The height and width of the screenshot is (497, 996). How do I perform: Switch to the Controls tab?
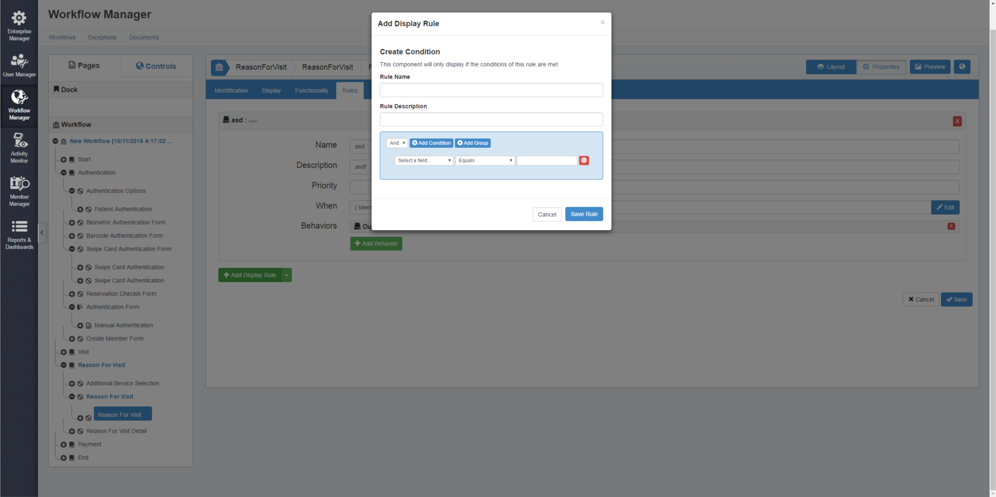[x=156, y=66]
